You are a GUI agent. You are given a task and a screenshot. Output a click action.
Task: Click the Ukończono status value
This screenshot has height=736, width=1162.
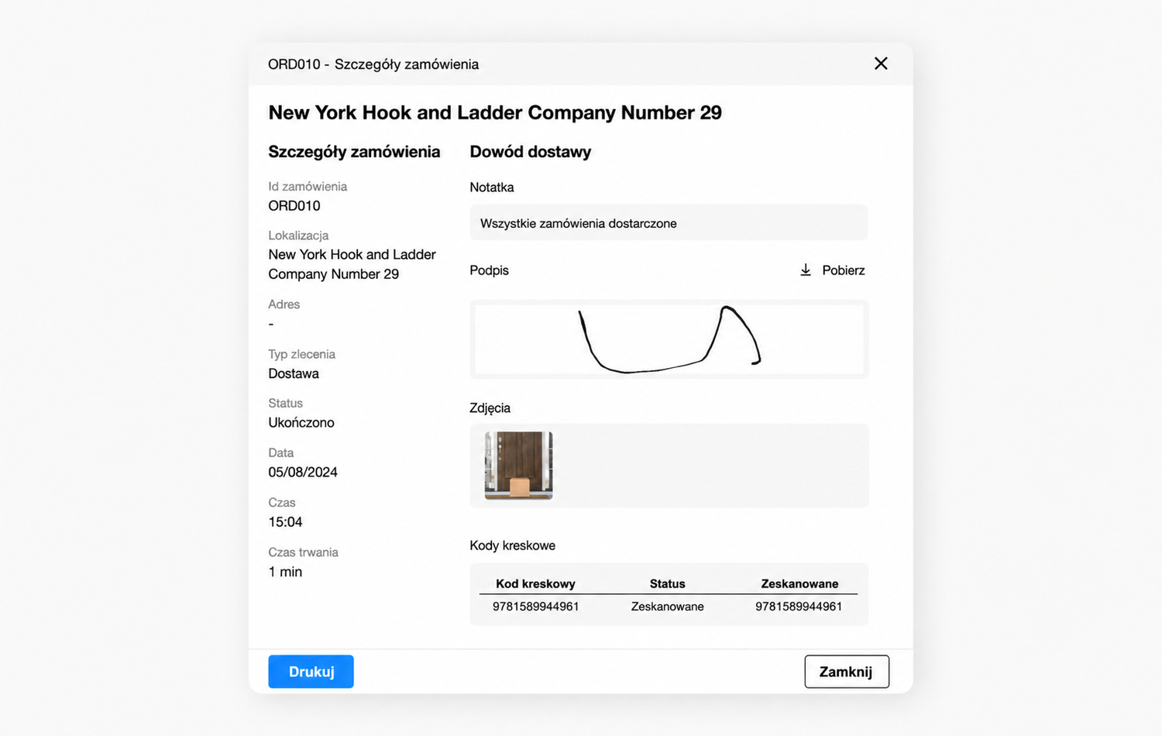pos(301,423)
